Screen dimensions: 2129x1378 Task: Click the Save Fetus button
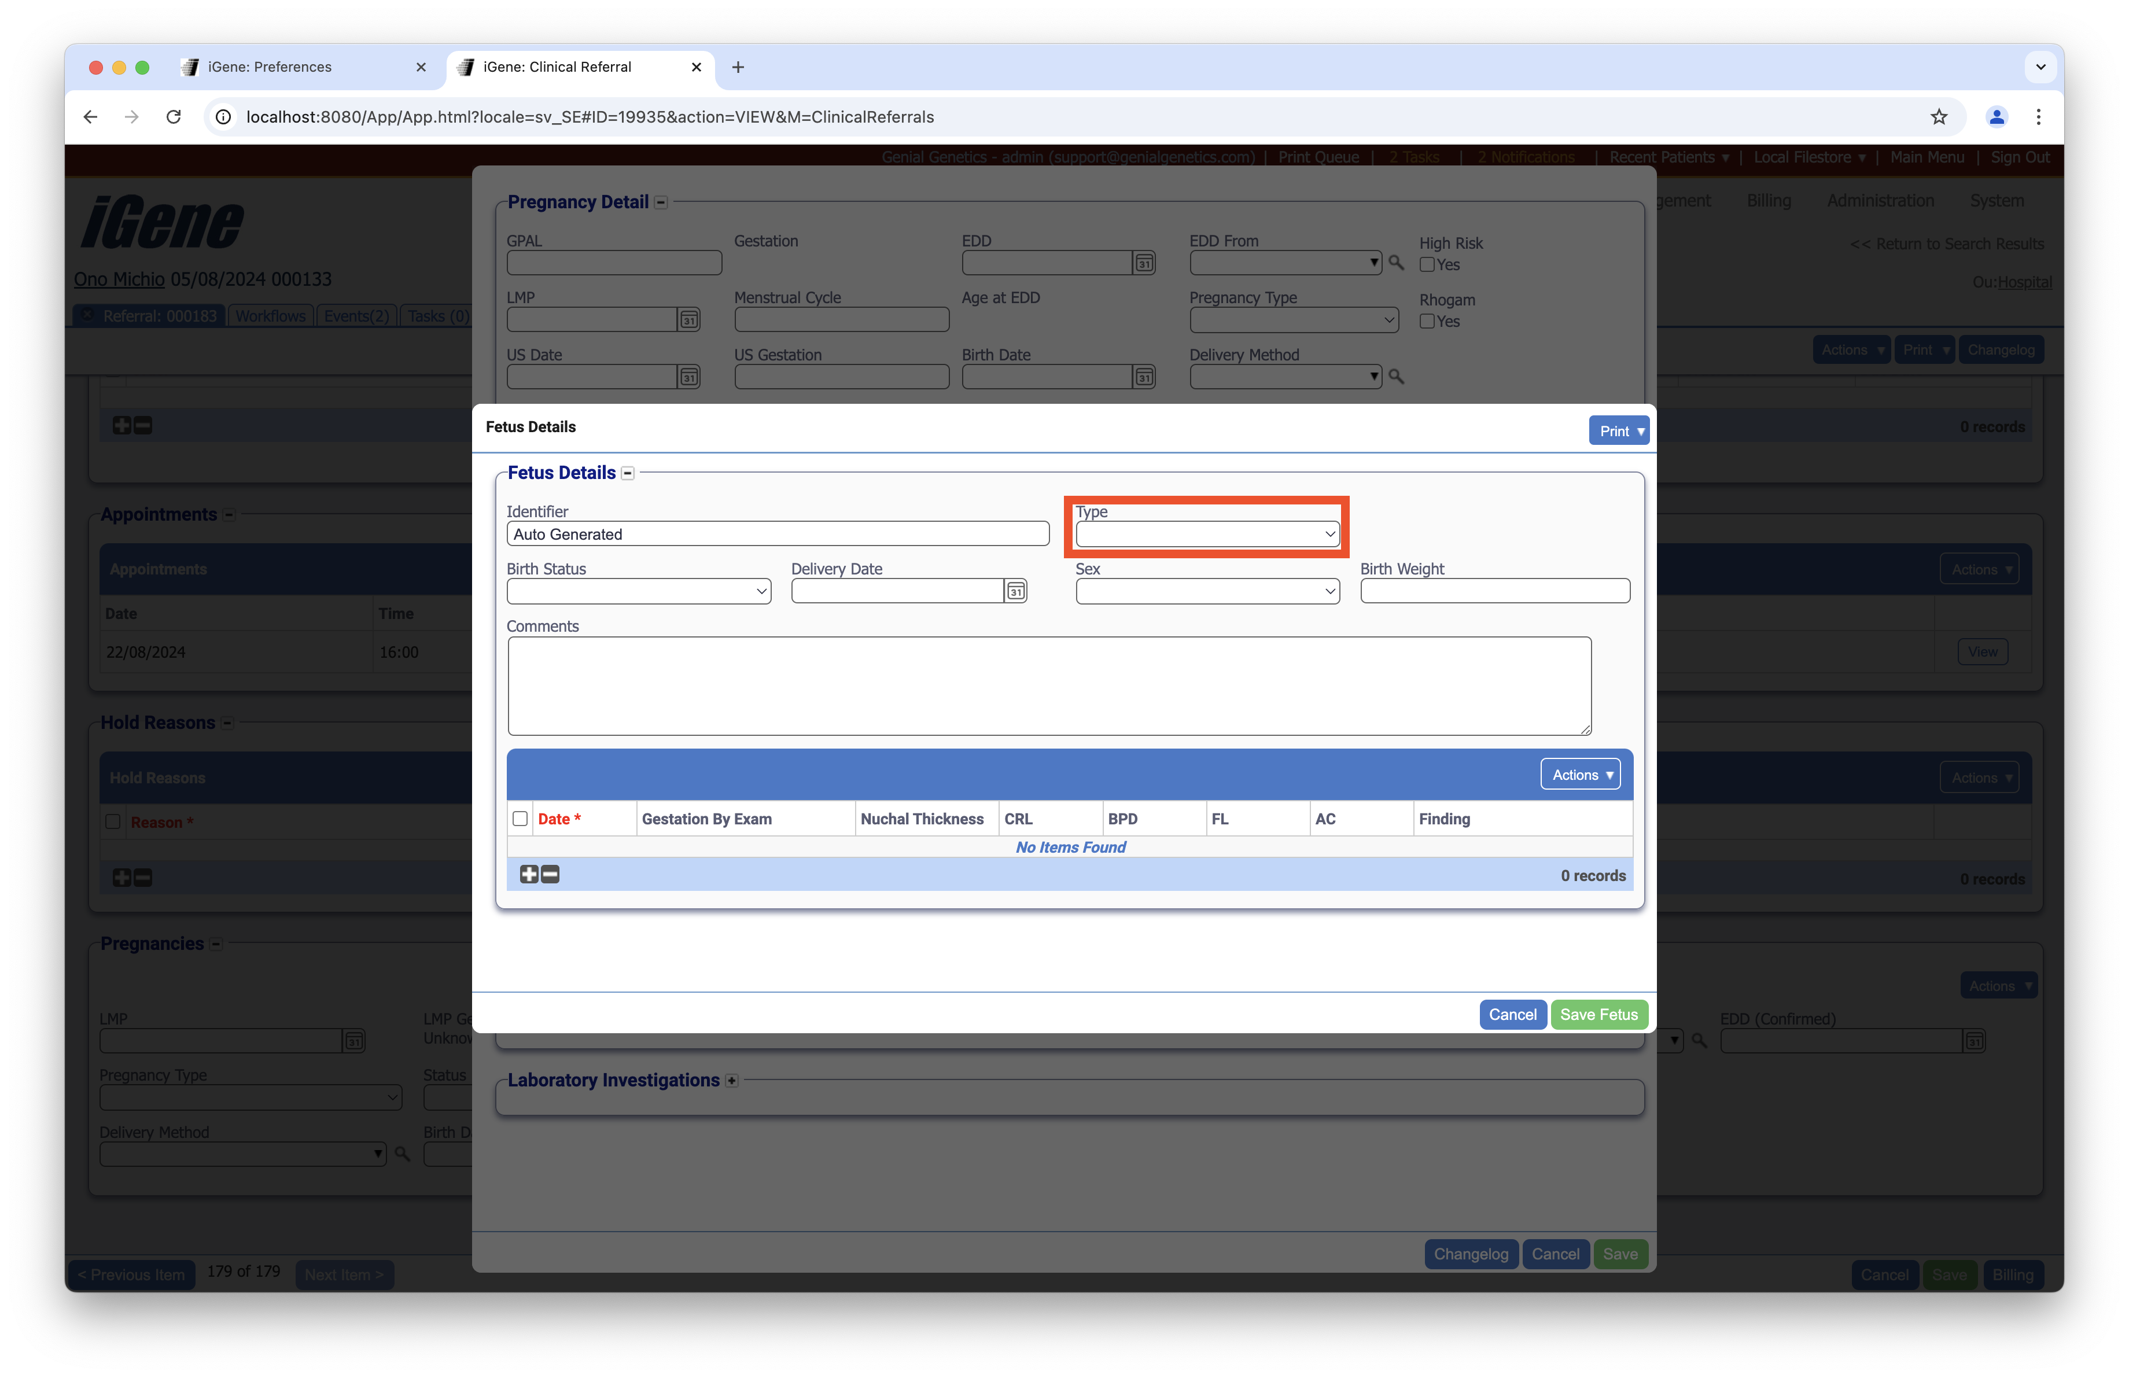click(1598, 1014)
